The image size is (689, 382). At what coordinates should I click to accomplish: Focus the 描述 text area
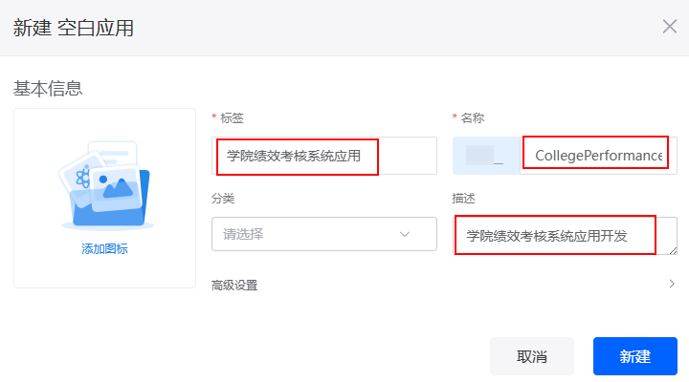[566, 236]
